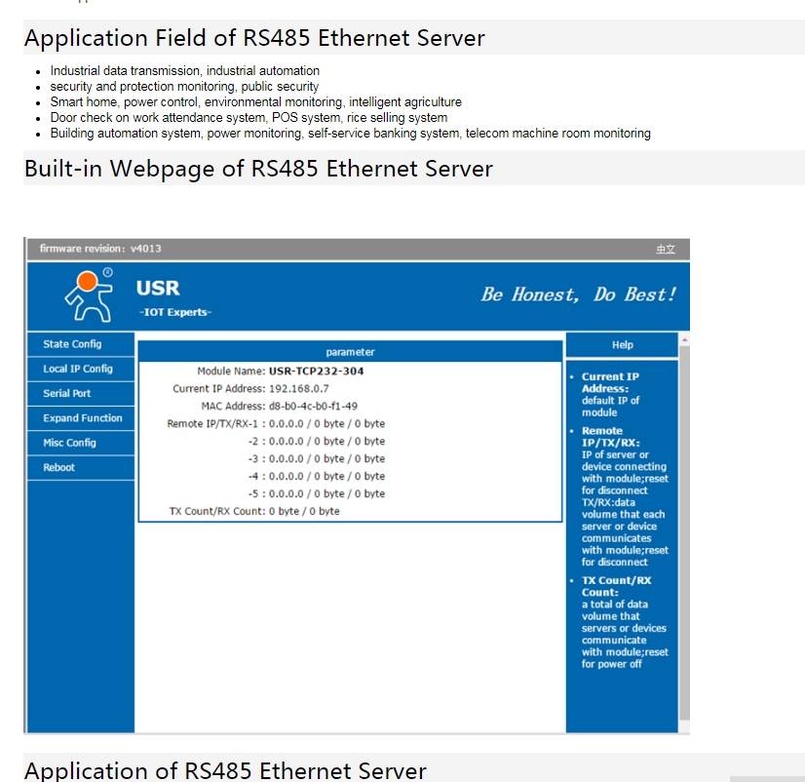Screen dimensions: 805x782
Task: Open the Misc Config page
Action: 68,443
